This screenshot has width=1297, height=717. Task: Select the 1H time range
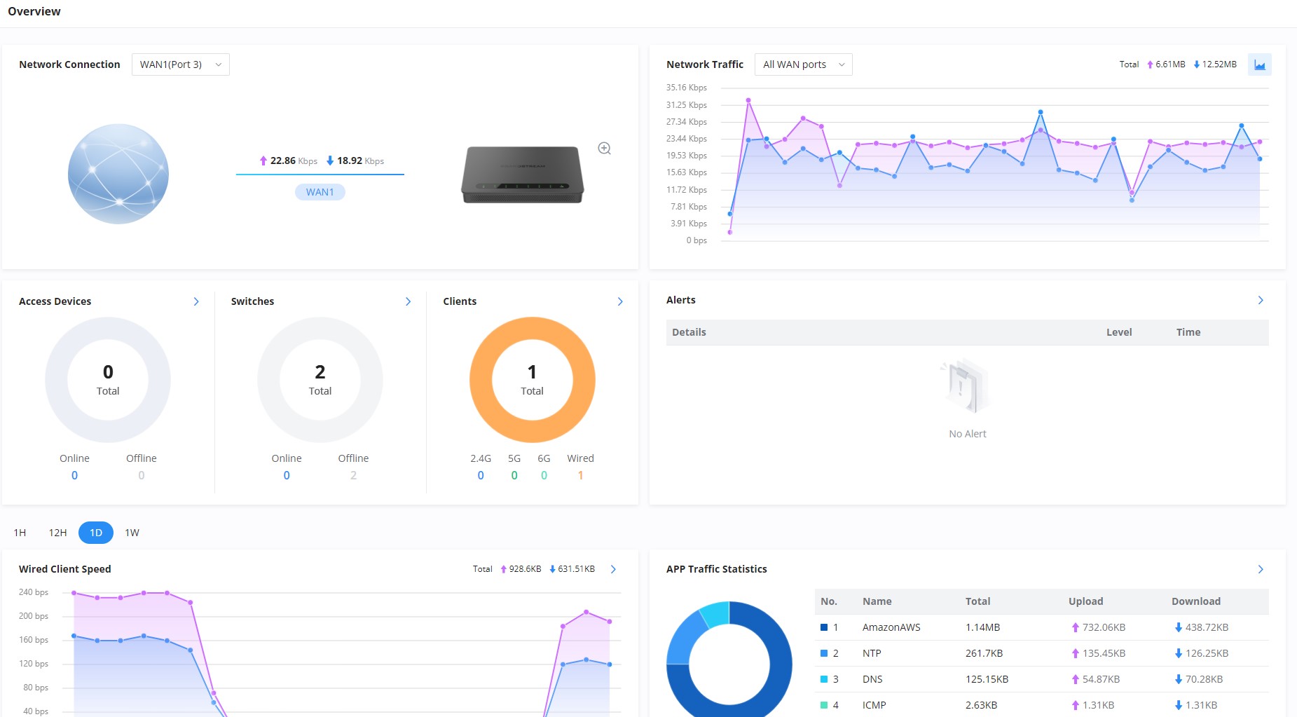20,533
